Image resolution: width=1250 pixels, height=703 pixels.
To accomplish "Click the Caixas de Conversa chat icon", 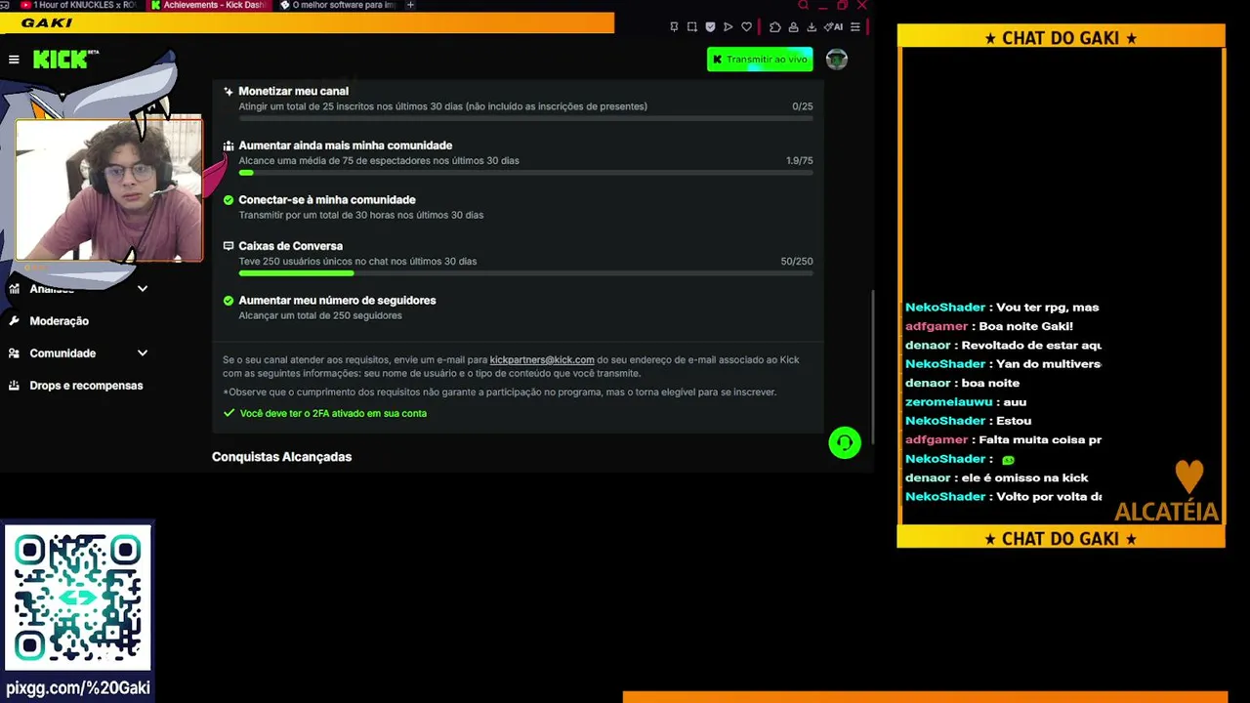I will (x=229, y=246).
